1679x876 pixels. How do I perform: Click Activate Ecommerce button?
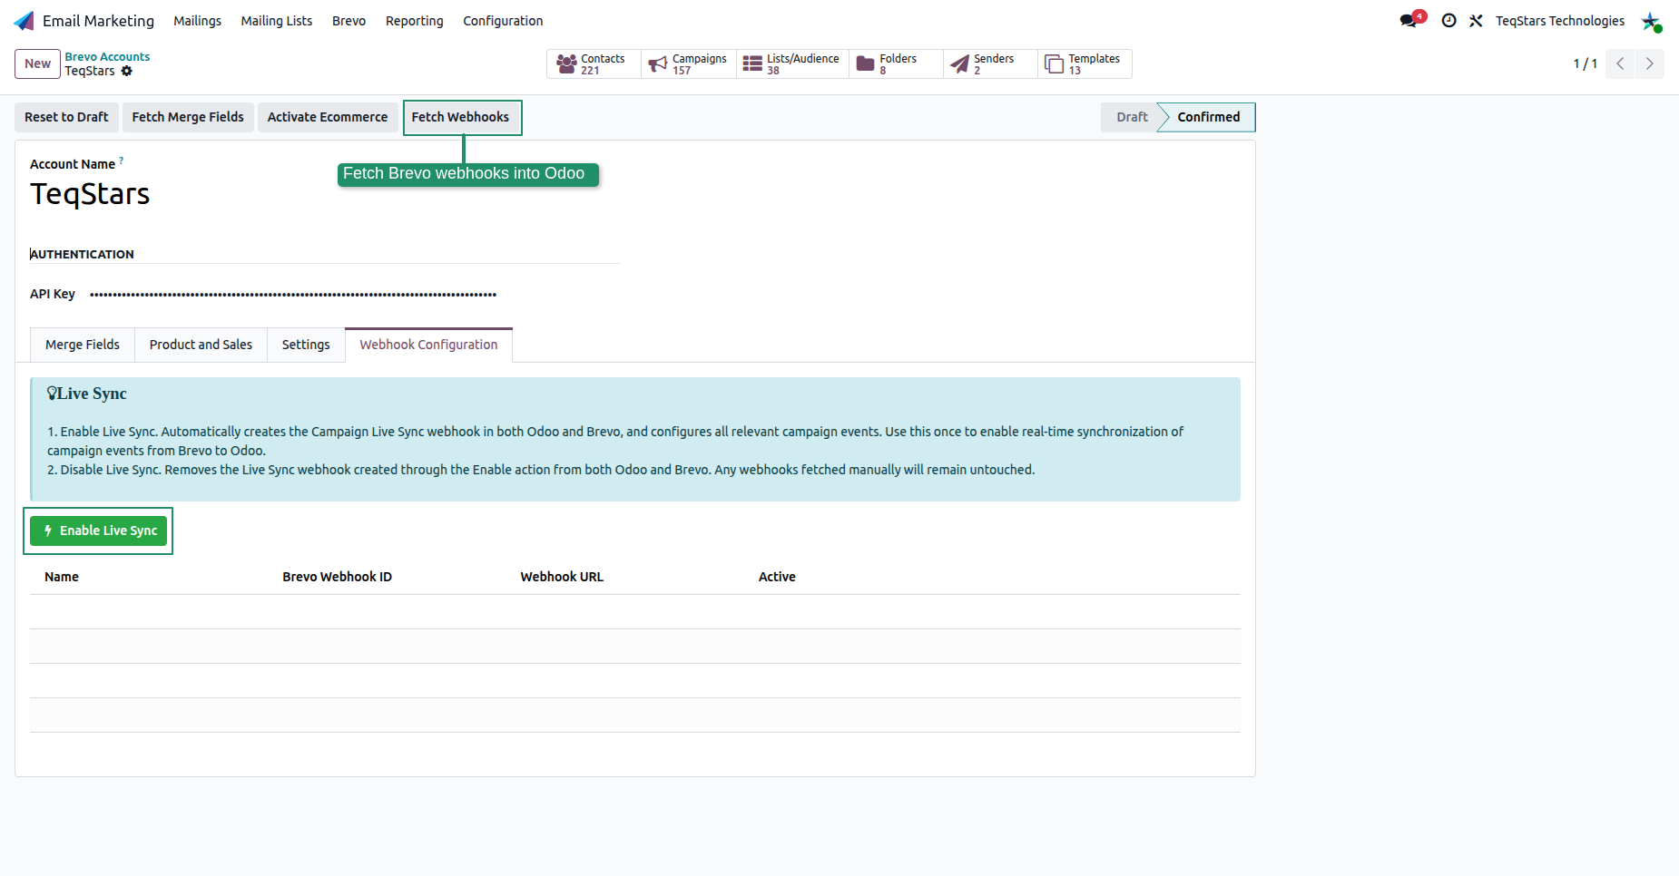point(328,117)
